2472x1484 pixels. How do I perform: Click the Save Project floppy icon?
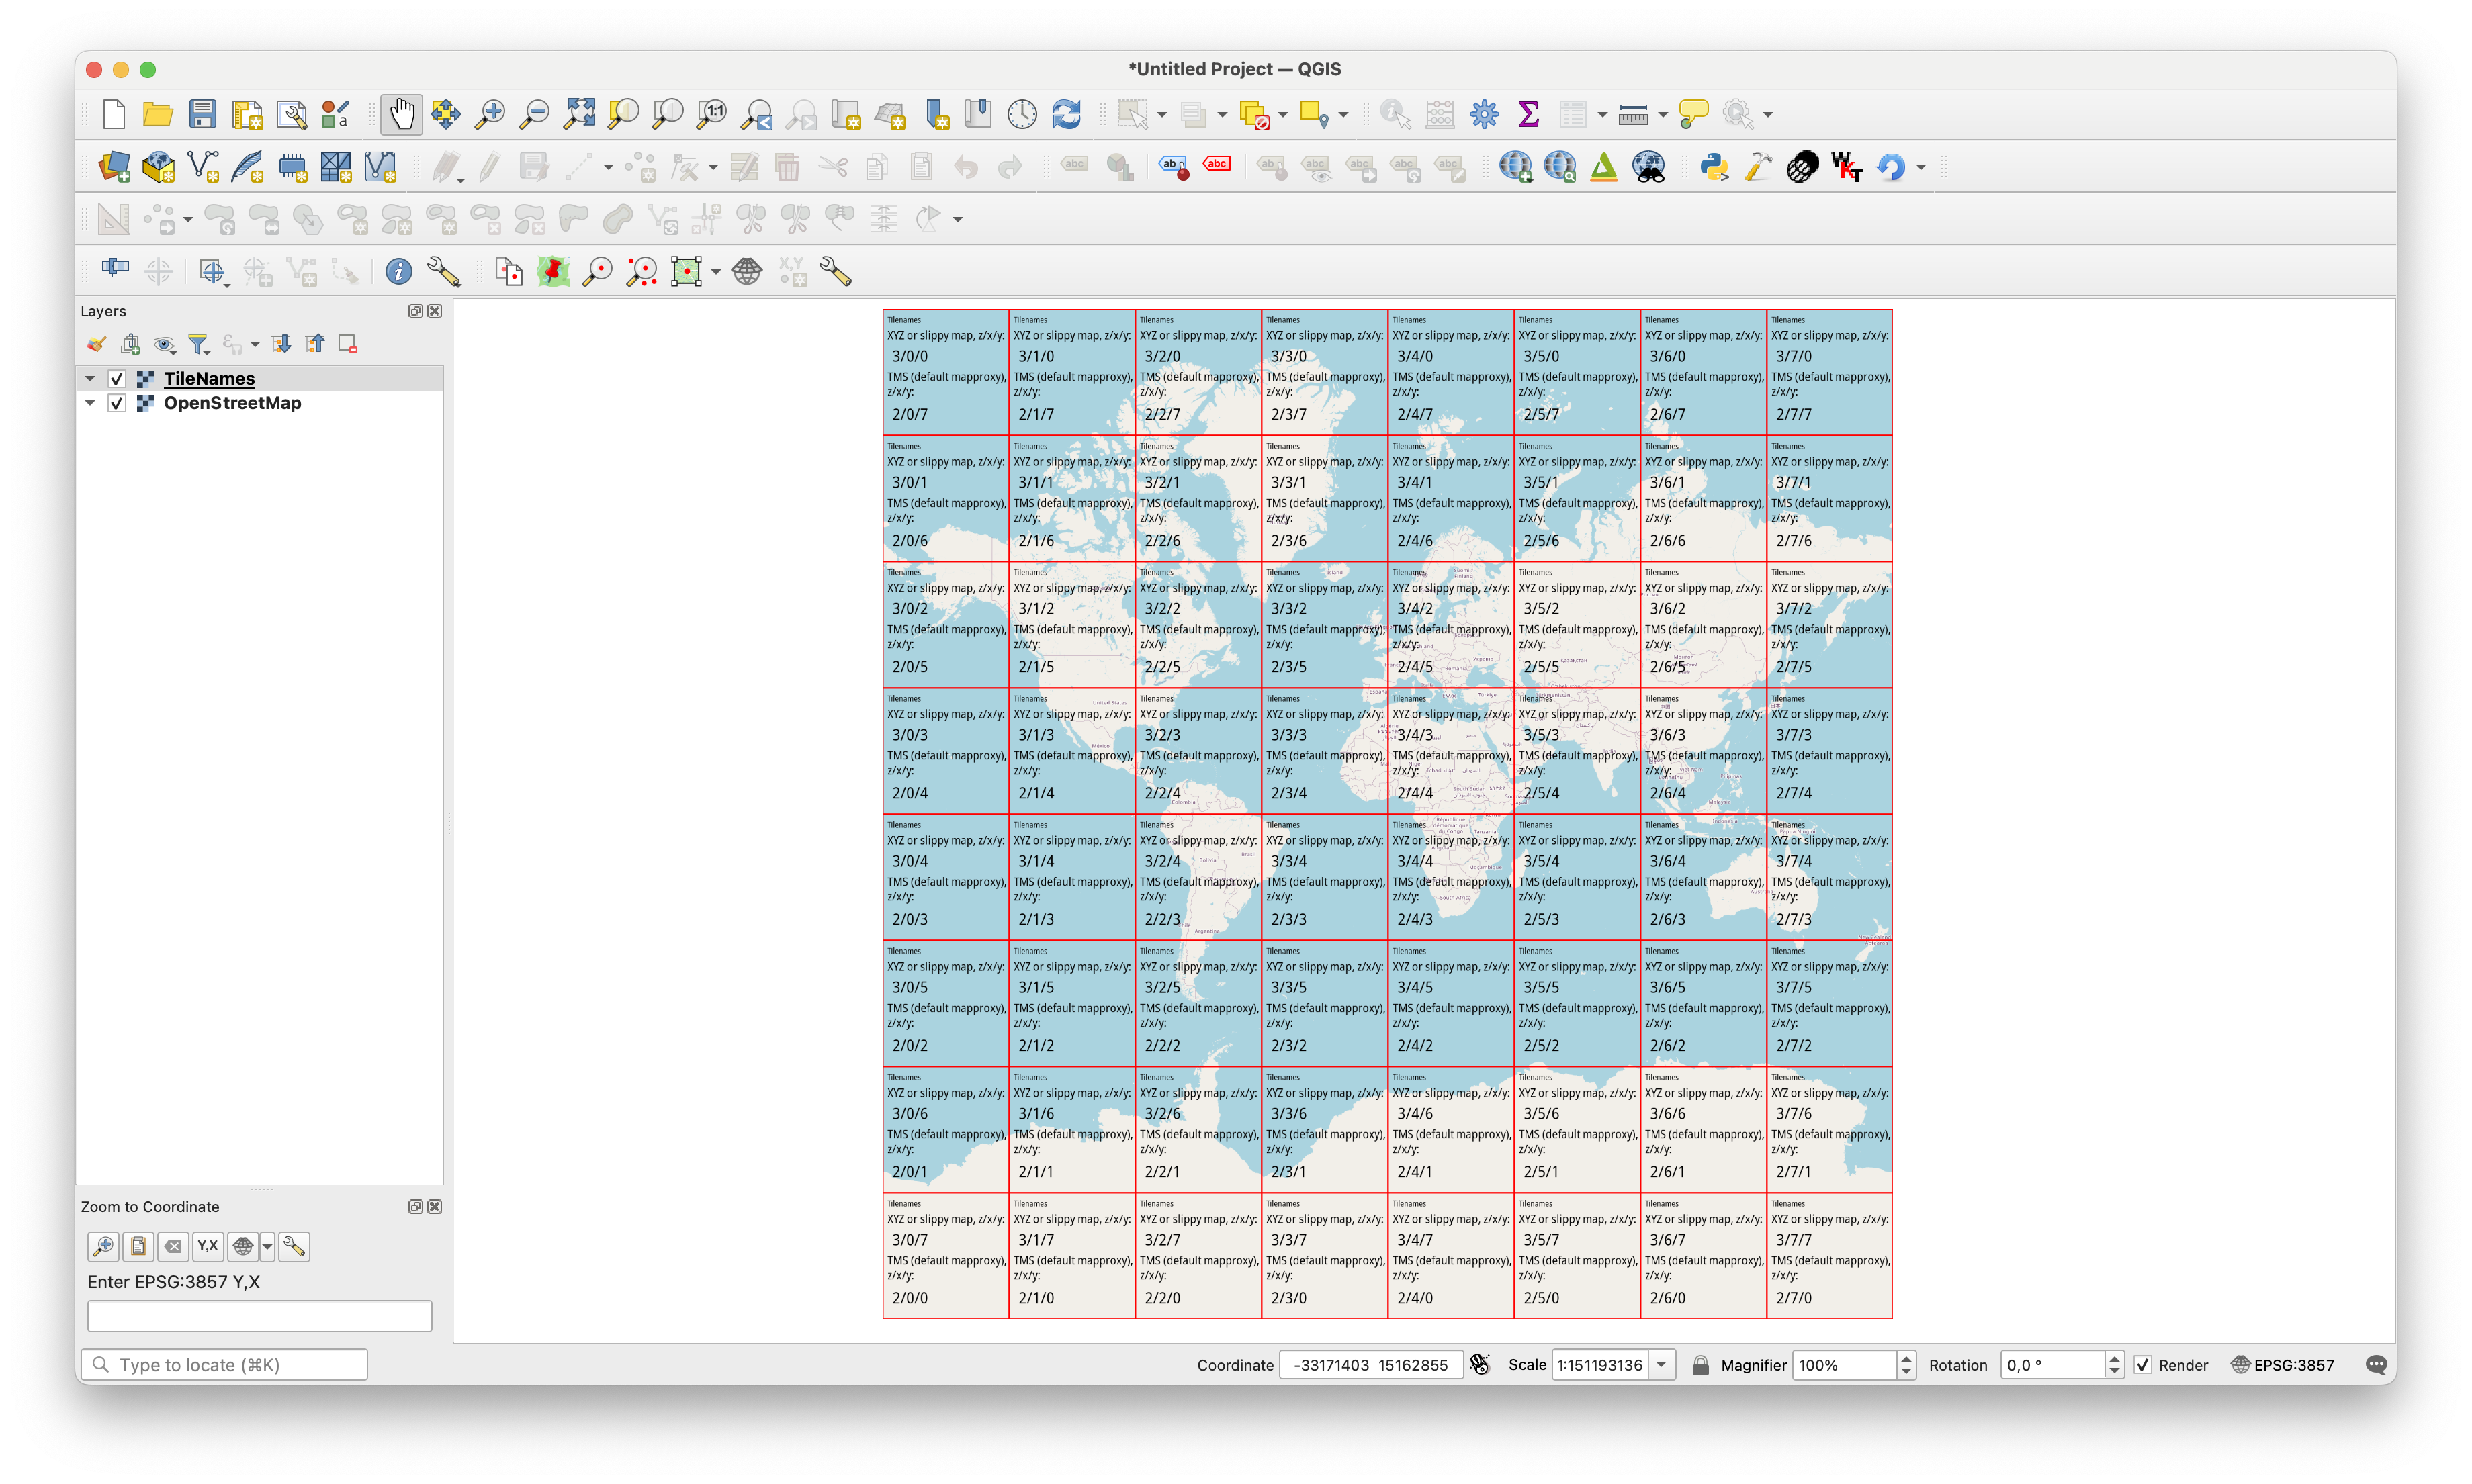pyautogui.click(x=202, y=114)
